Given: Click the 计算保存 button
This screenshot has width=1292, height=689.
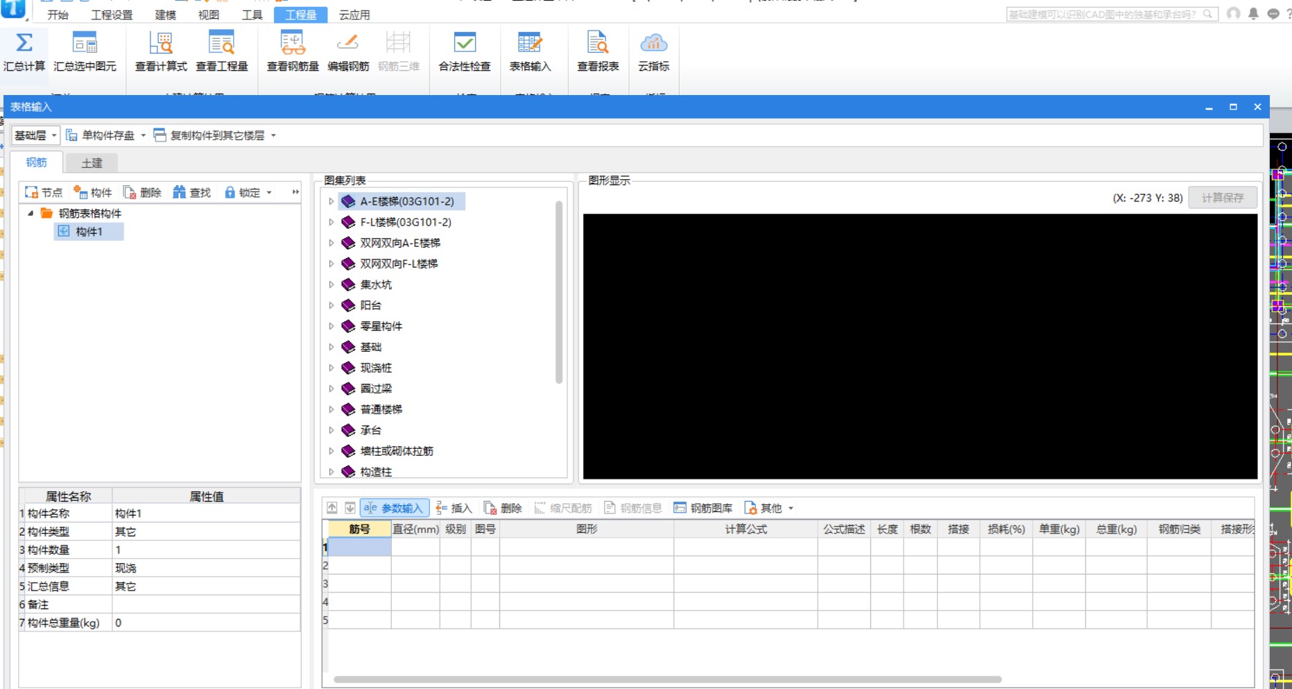Looking at the screenshot, I should point(1223,198).
